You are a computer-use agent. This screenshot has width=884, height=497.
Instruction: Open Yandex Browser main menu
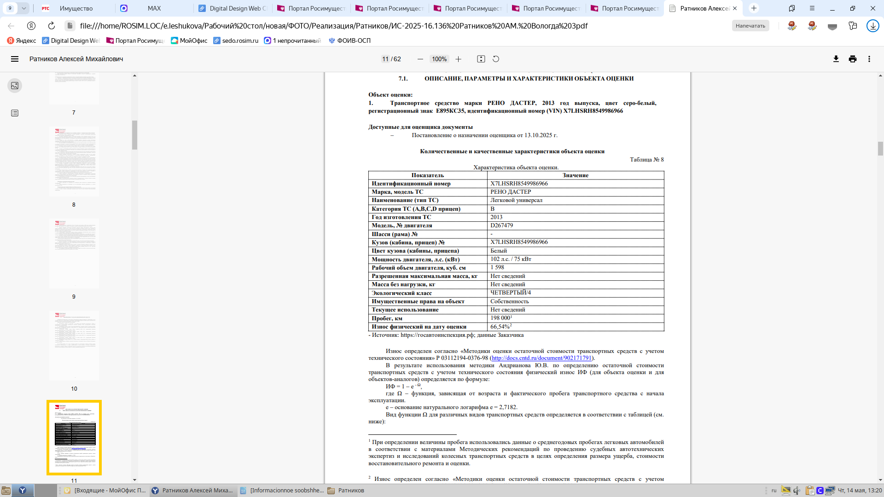click(x=812, y=8)
